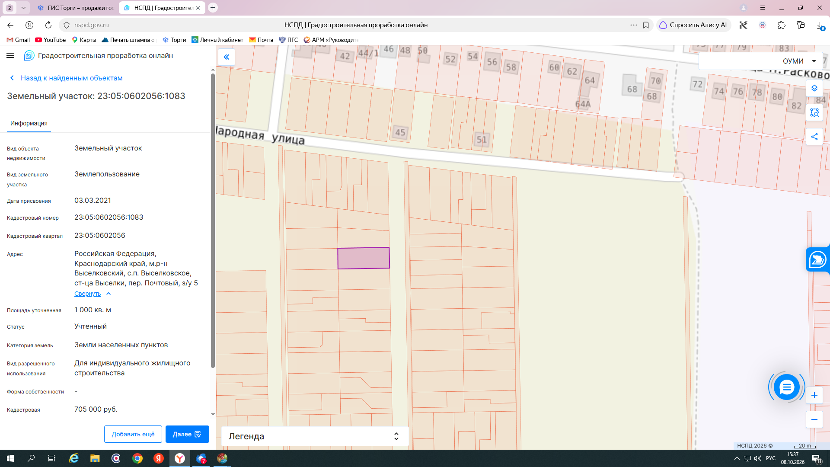This screenshot has width=830, height=467.
Task: Switch to ГИС Торги browser tab
Action: point(76,8)
